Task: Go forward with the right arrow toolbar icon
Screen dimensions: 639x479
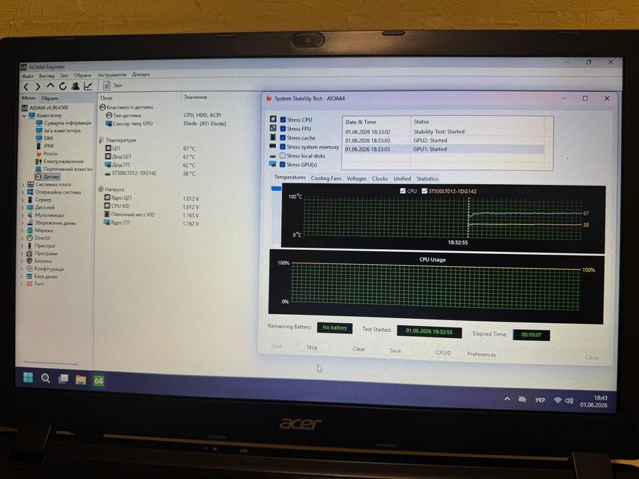Action: coord(38,87)
